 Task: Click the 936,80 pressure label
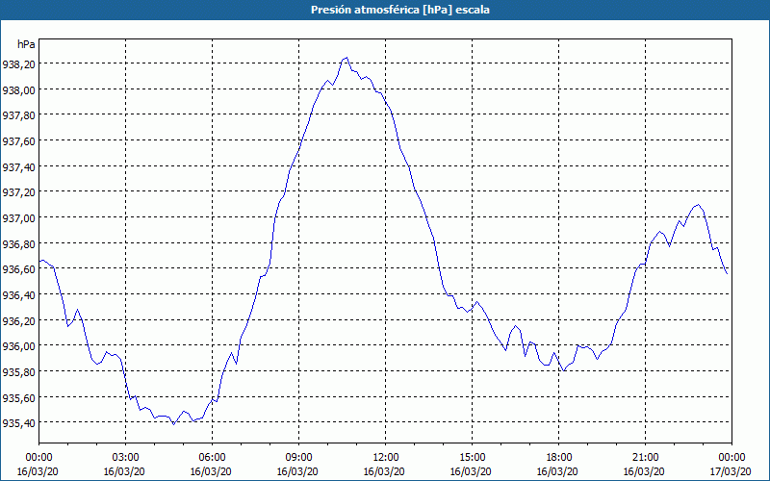click(x=18, y=244)
